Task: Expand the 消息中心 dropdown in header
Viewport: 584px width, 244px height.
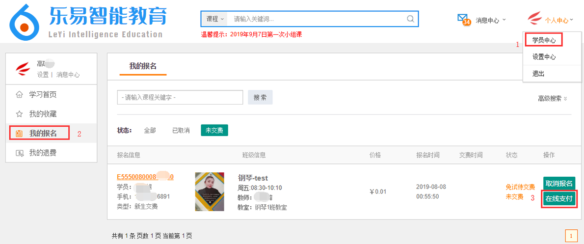Action: [490, 21]
